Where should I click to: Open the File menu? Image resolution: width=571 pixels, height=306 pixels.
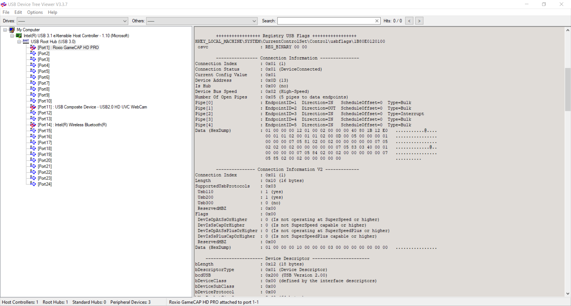coord(6,12)
